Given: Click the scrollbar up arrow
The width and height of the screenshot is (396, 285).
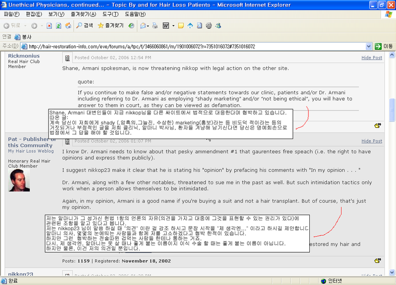Looking at the screenshot, I should [x=392, y=55].
